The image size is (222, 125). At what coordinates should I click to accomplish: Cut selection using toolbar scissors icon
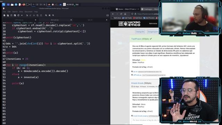pos(34,15)
